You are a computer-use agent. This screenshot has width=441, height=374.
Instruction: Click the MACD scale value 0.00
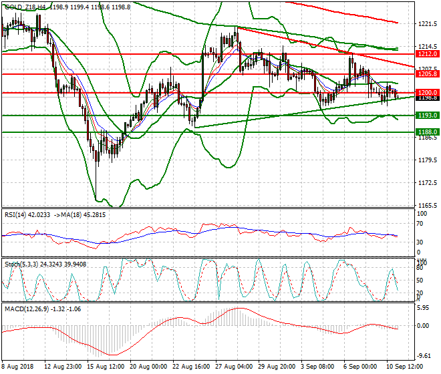(x=423, y=326)
